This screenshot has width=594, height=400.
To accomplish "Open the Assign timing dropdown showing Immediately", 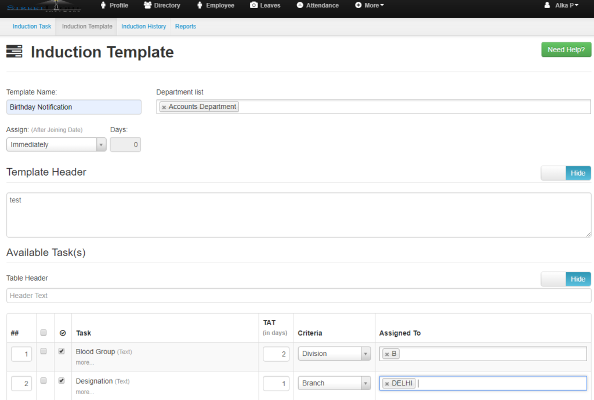I will pyautogui.click(x=55, y=144).
